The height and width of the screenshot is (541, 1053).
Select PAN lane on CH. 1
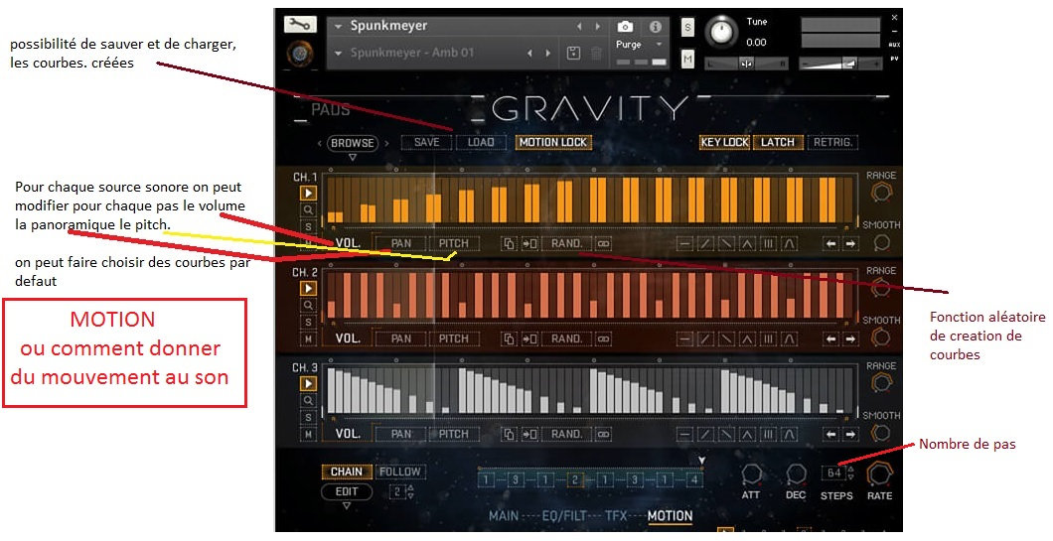(x=401, y=243)
